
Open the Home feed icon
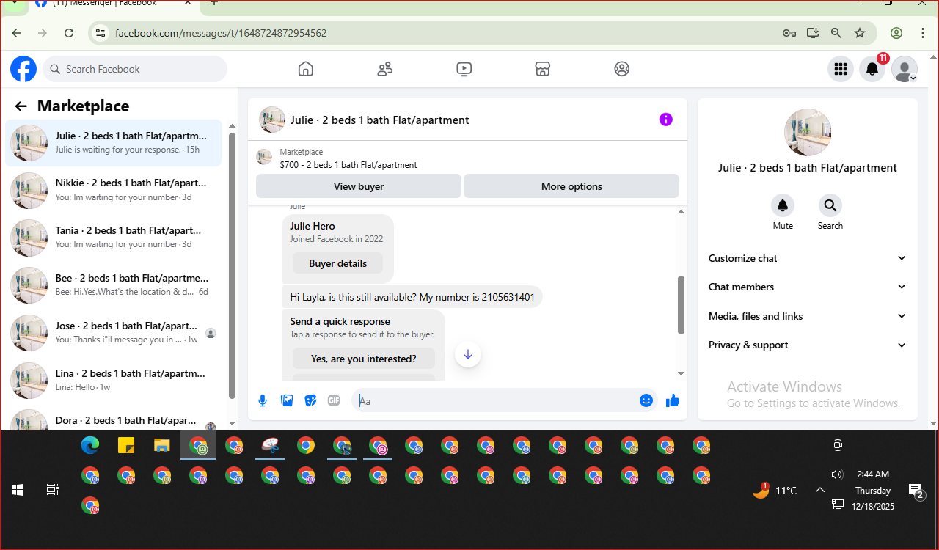coord(306,69)
